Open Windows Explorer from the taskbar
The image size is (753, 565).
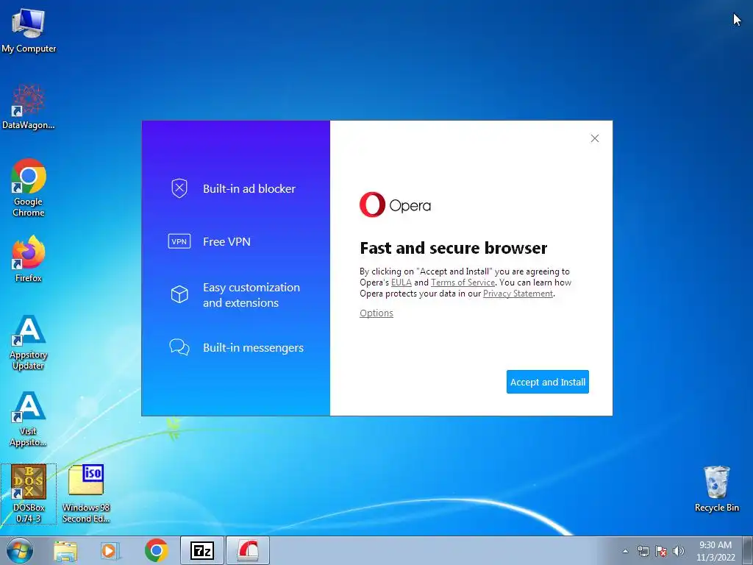(x=65, y=551)
